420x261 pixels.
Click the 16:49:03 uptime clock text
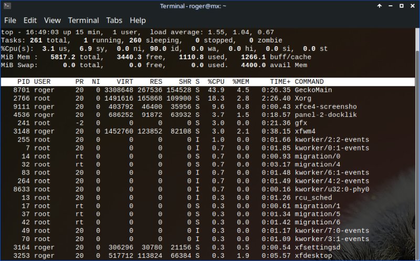[x=42, y=32]
